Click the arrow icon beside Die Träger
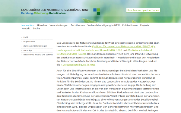This screenshot has height=113, width=181. (22, 50)
